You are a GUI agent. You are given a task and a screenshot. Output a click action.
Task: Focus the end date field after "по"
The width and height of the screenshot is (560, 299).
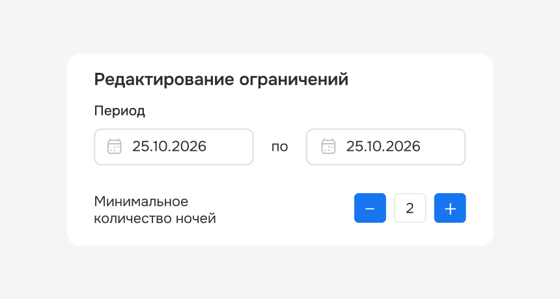click(x=386, y=147)
